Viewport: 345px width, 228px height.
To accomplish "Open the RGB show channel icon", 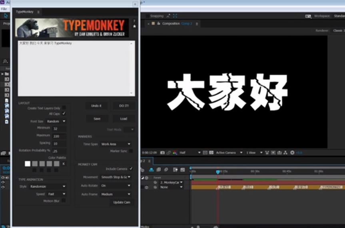I will (175, 153).
